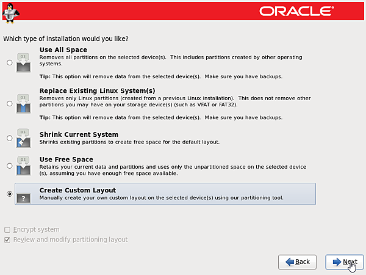Click the Use Free Space icon
This screenshot has width=366, height=275.
[23, 165]
